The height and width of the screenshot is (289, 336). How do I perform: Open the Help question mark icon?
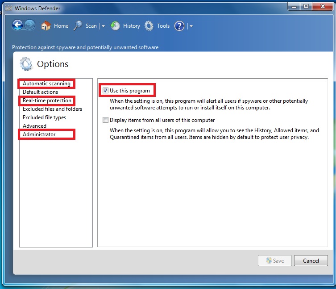(x=179, y=26)
